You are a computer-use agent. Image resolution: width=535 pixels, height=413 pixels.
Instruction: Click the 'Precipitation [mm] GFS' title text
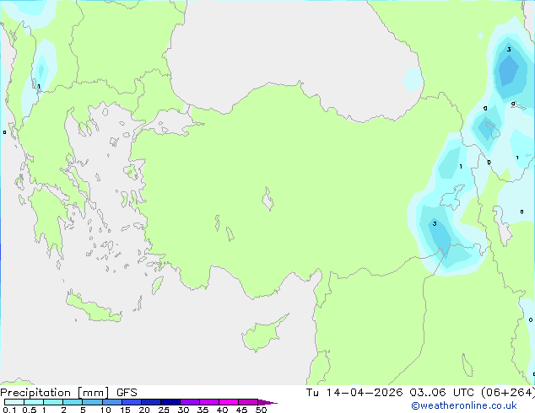tap(68, 393)
